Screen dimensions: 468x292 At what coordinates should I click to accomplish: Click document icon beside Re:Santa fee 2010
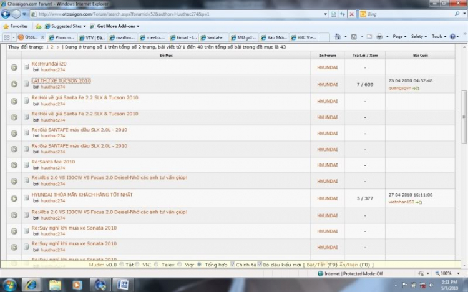[26, 165]
